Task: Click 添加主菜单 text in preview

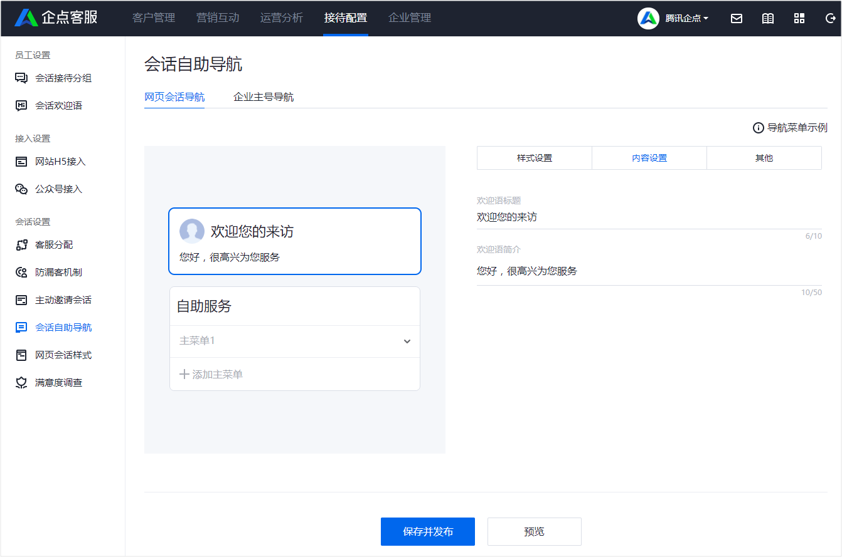Action: 218,375
